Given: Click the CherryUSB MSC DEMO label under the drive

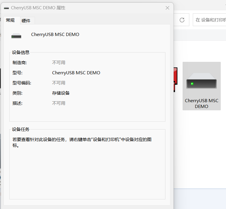Looking at the screenshot, I should [x=202, y=103].
